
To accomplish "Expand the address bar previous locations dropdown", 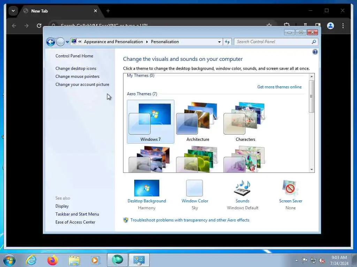I will tap(219, 42).
